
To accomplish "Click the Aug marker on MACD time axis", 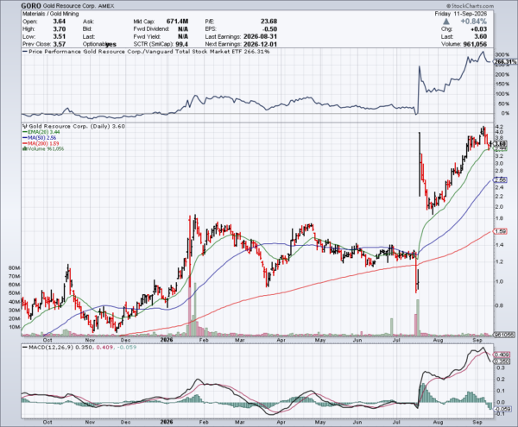I will 438,422.
